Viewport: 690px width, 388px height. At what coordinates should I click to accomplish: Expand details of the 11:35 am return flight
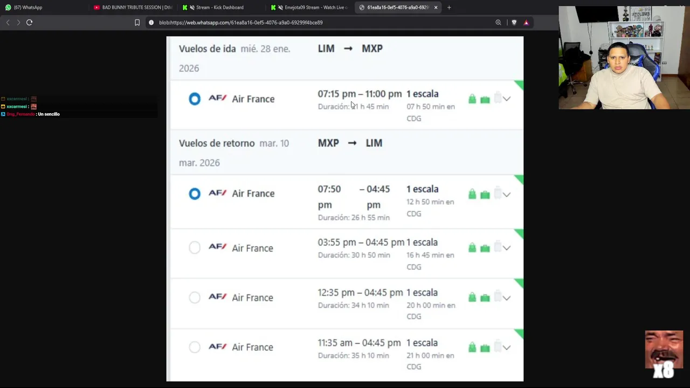[x=507, y=348]
